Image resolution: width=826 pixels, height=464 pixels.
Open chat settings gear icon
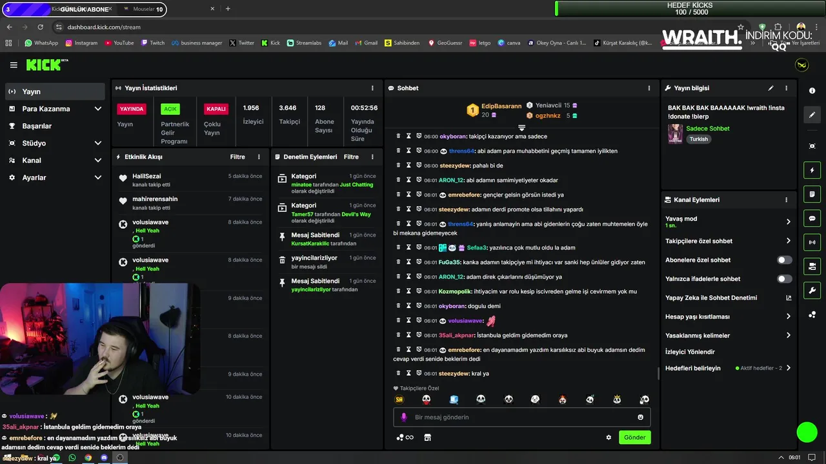[x=609, y=437]
